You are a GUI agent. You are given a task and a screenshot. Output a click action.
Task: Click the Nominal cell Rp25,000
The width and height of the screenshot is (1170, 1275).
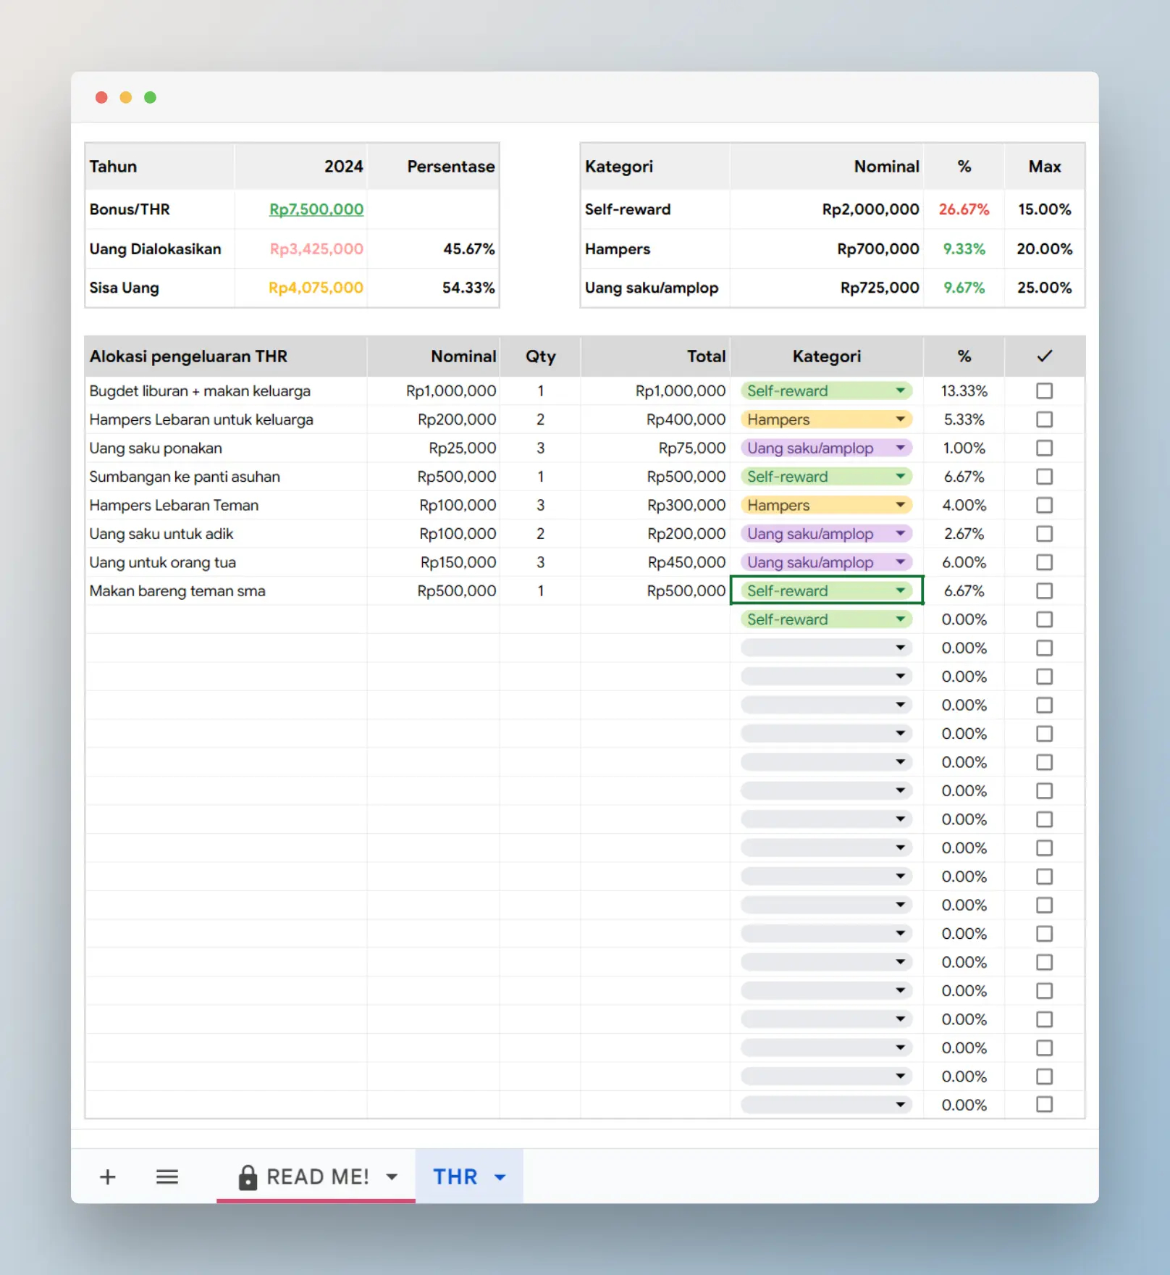(x=433, y=448)
